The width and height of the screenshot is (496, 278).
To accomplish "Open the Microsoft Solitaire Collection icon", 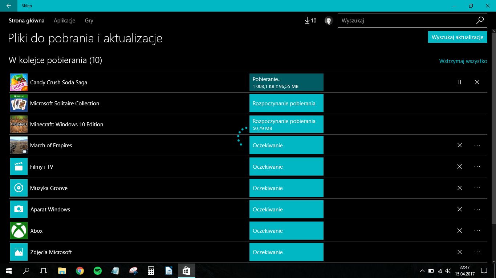I will (19, 103).
